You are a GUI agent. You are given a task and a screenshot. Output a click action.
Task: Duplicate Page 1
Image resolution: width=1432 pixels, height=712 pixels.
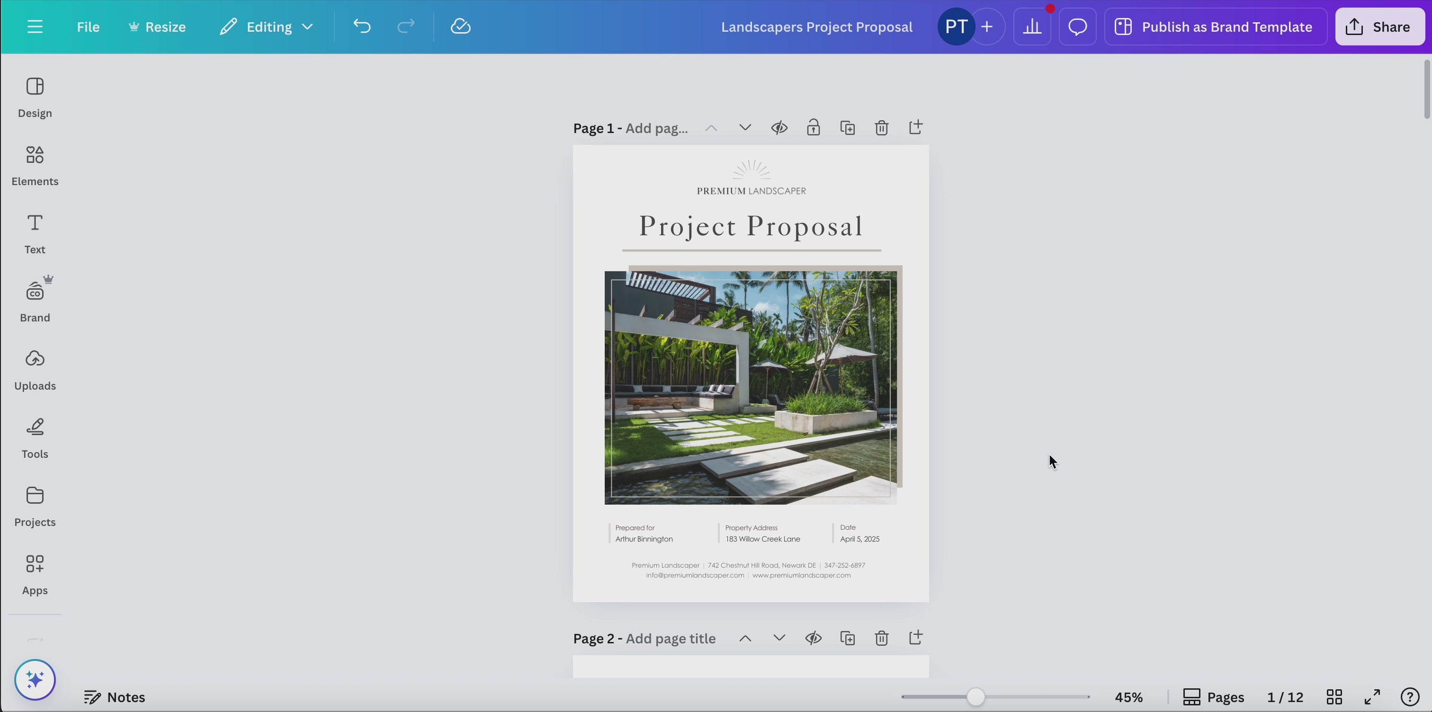[848, 128]
